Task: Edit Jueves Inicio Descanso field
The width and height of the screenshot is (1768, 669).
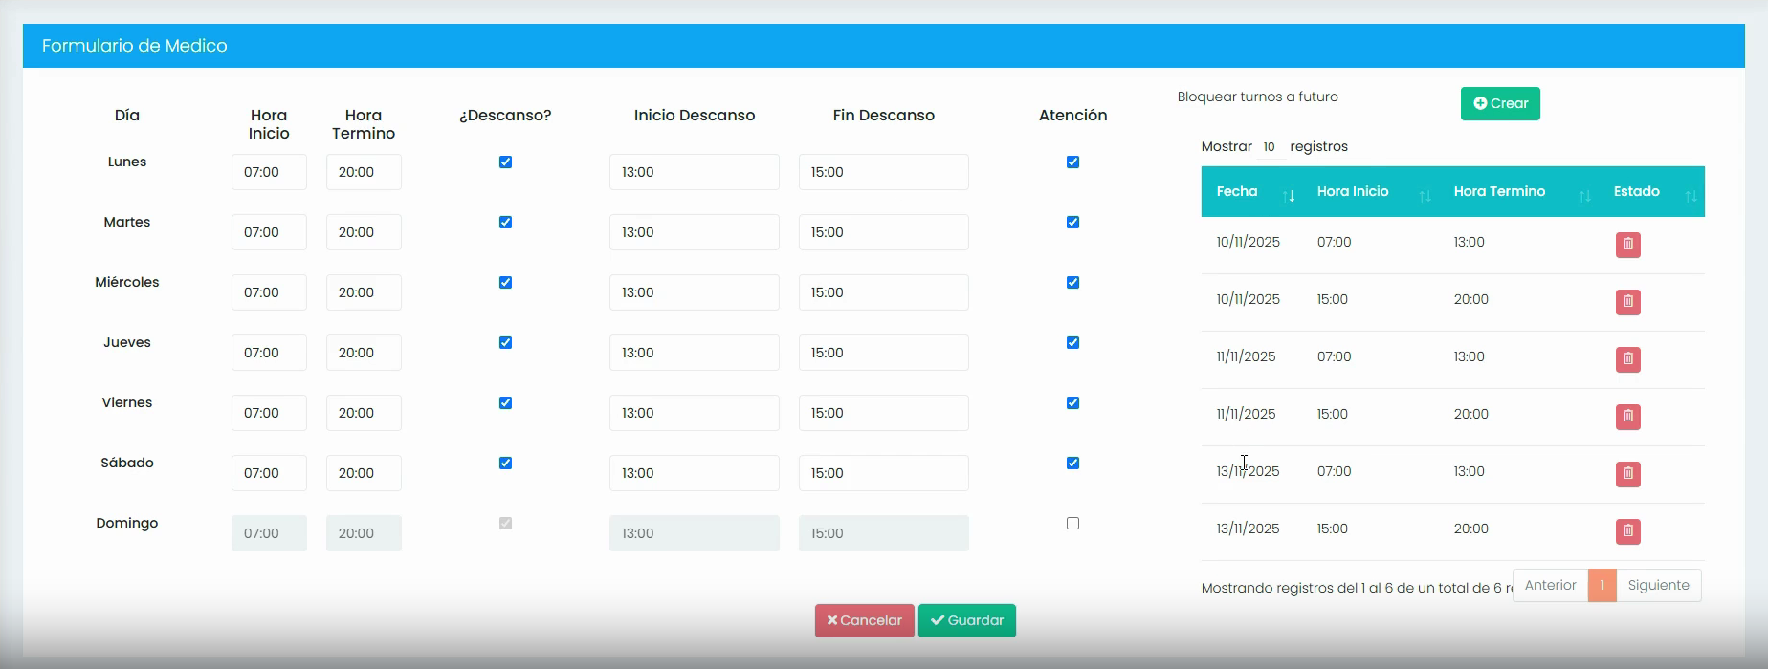Action: (695, 353)
